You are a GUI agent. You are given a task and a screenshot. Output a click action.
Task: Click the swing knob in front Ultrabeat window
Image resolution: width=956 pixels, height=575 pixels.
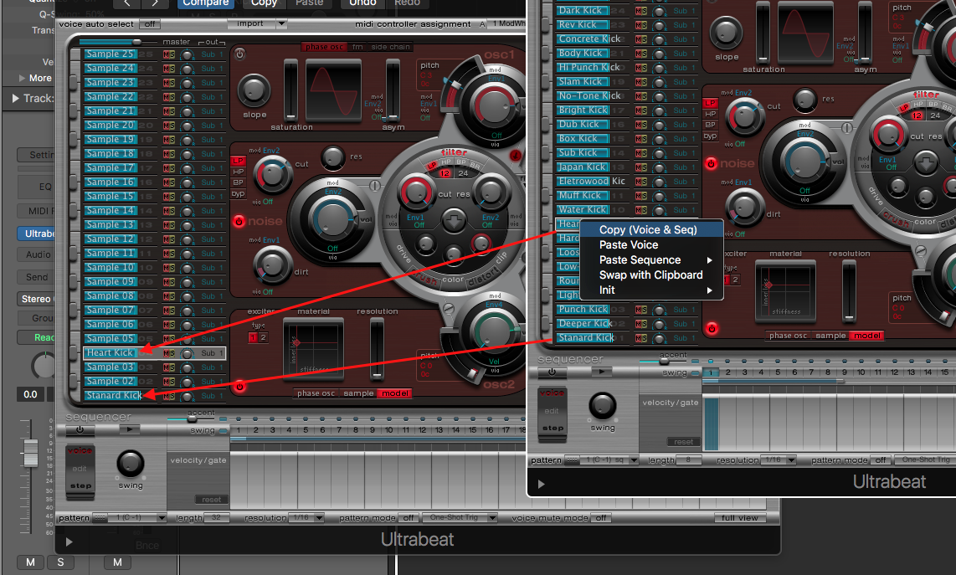[603, 405]
